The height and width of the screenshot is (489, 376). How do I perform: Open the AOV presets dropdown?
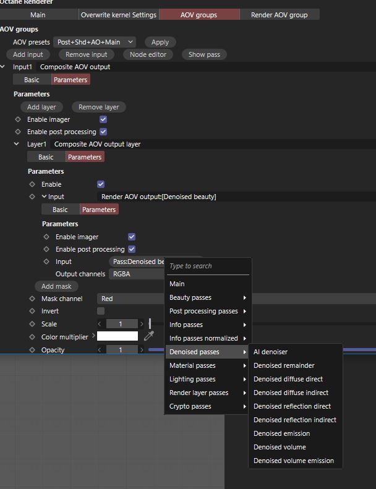tap(95, 42)
